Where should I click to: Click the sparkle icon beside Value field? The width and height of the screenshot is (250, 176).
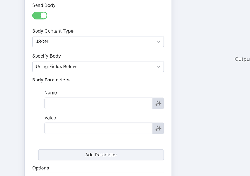click(x=158, y=128)
